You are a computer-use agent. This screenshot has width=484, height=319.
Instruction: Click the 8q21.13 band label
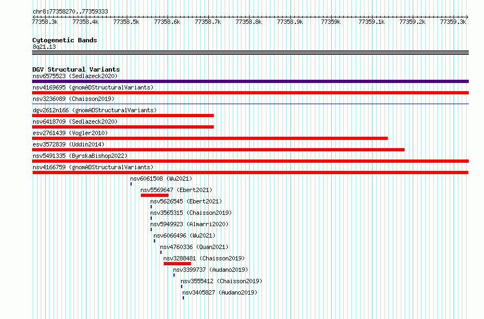coord(44,47)
